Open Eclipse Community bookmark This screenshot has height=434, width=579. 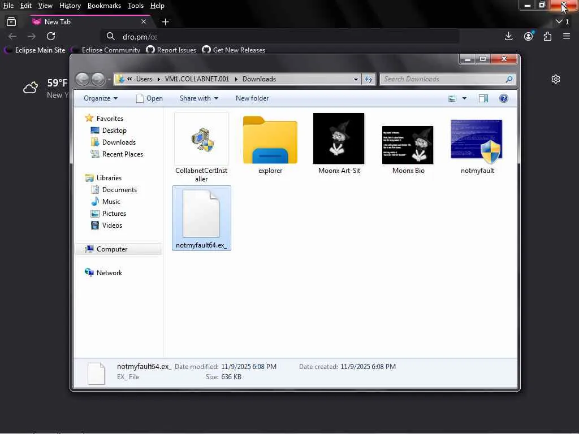click(x=106, y=50)
